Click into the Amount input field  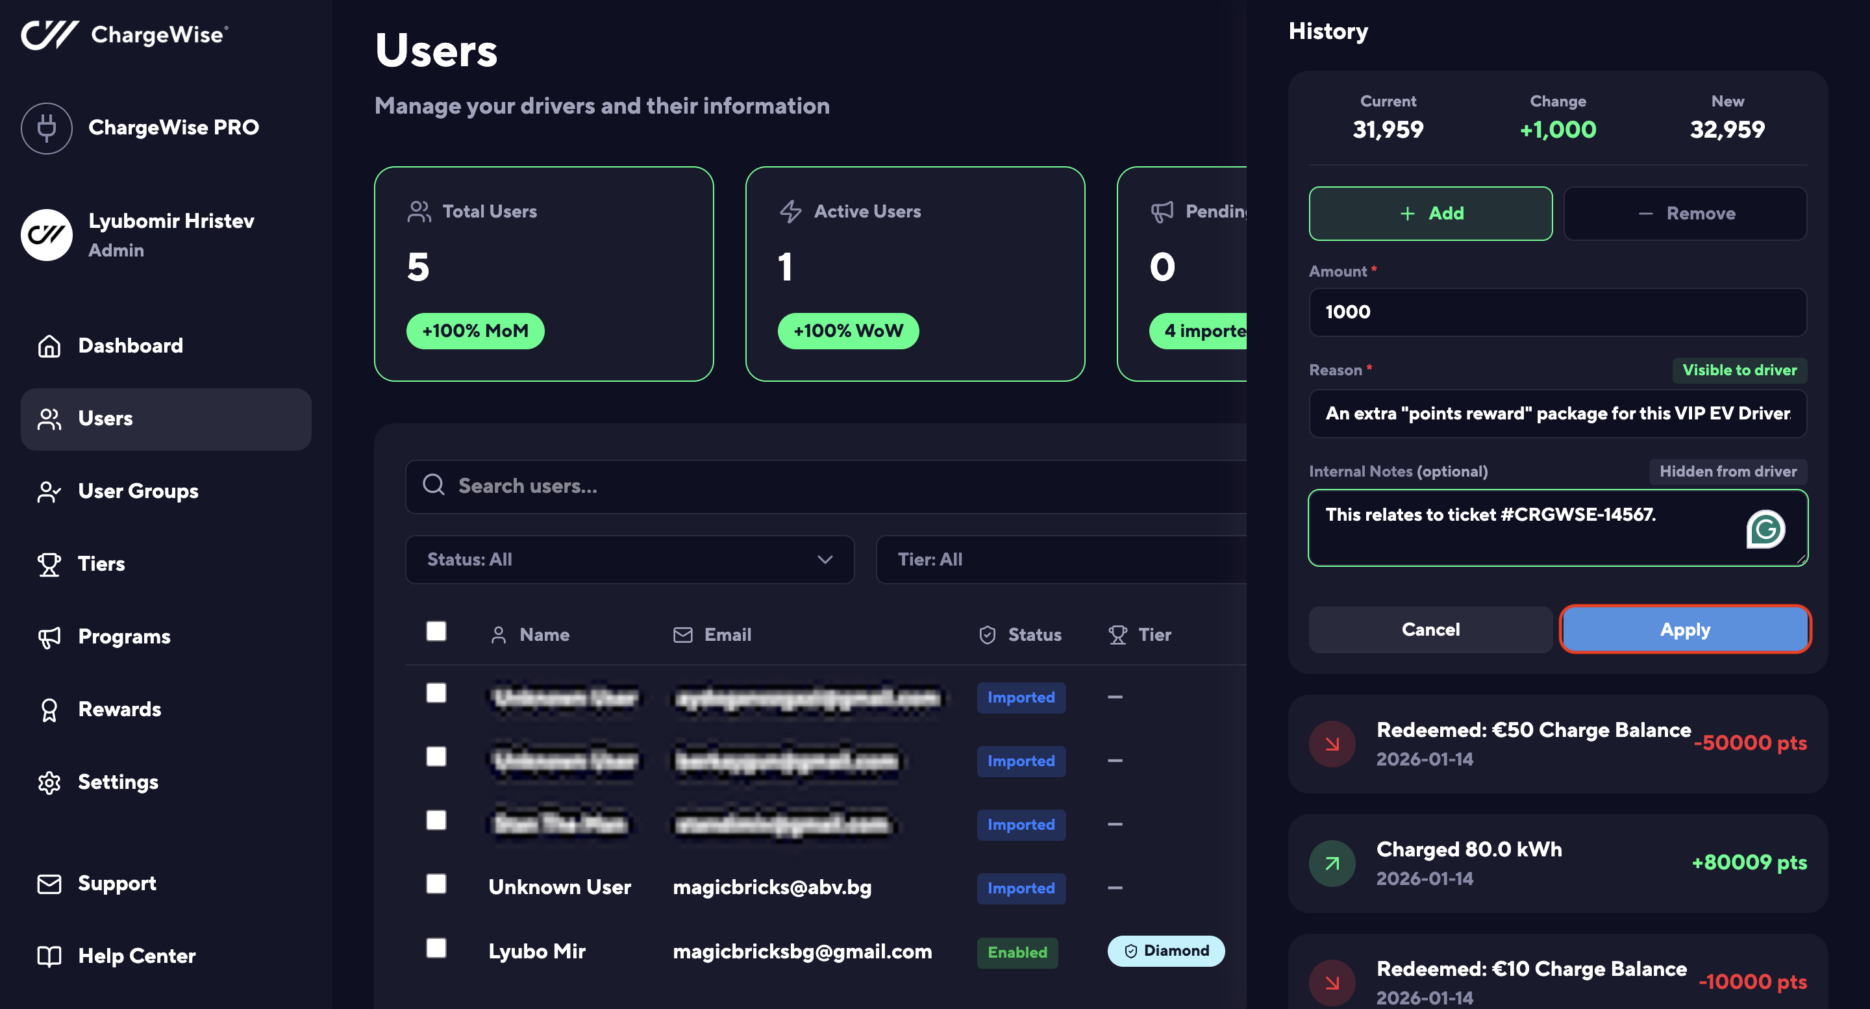[x=1556, y=312]
